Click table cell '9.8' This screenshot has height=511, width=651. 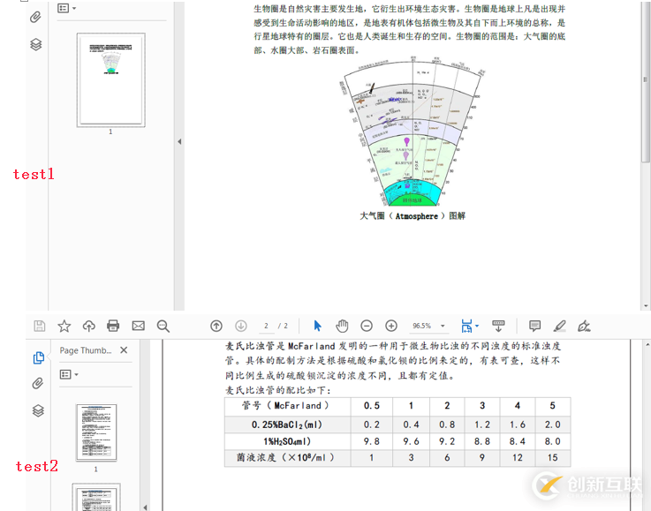372,441
